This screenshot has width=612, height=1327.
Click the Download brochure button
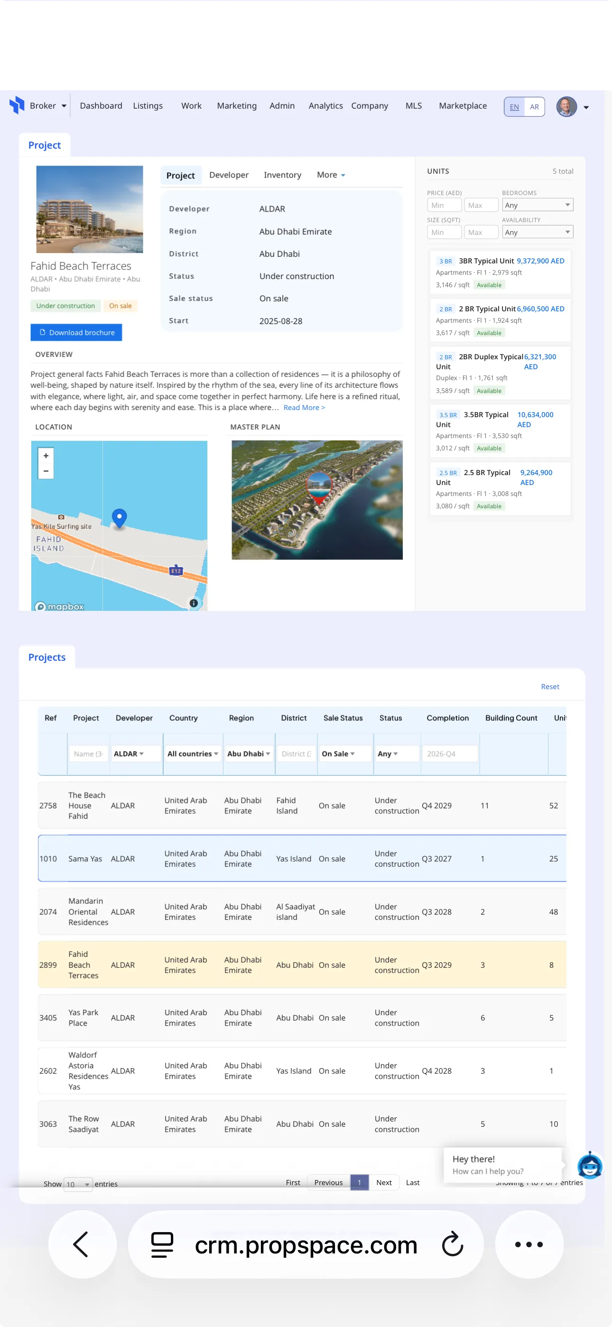coord(76,332)
